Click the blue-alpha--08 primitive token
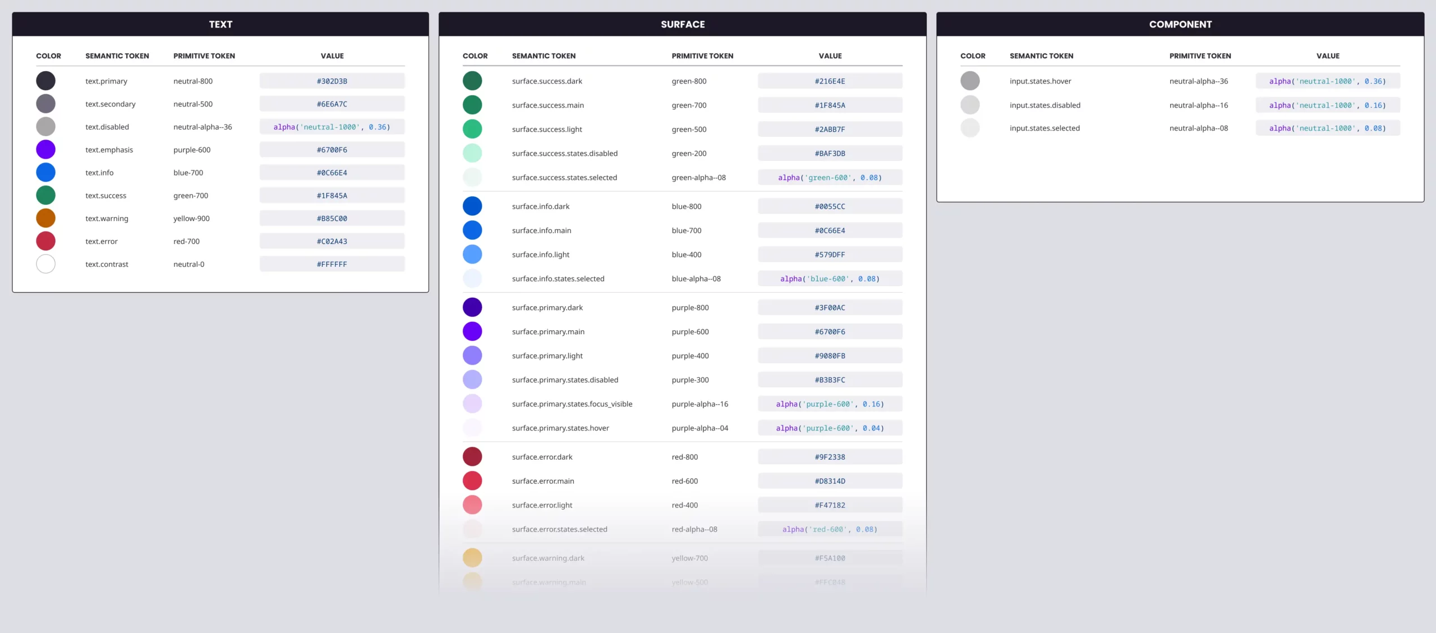The width and height of the screenshot is (1436, 633). coord(696,279)
